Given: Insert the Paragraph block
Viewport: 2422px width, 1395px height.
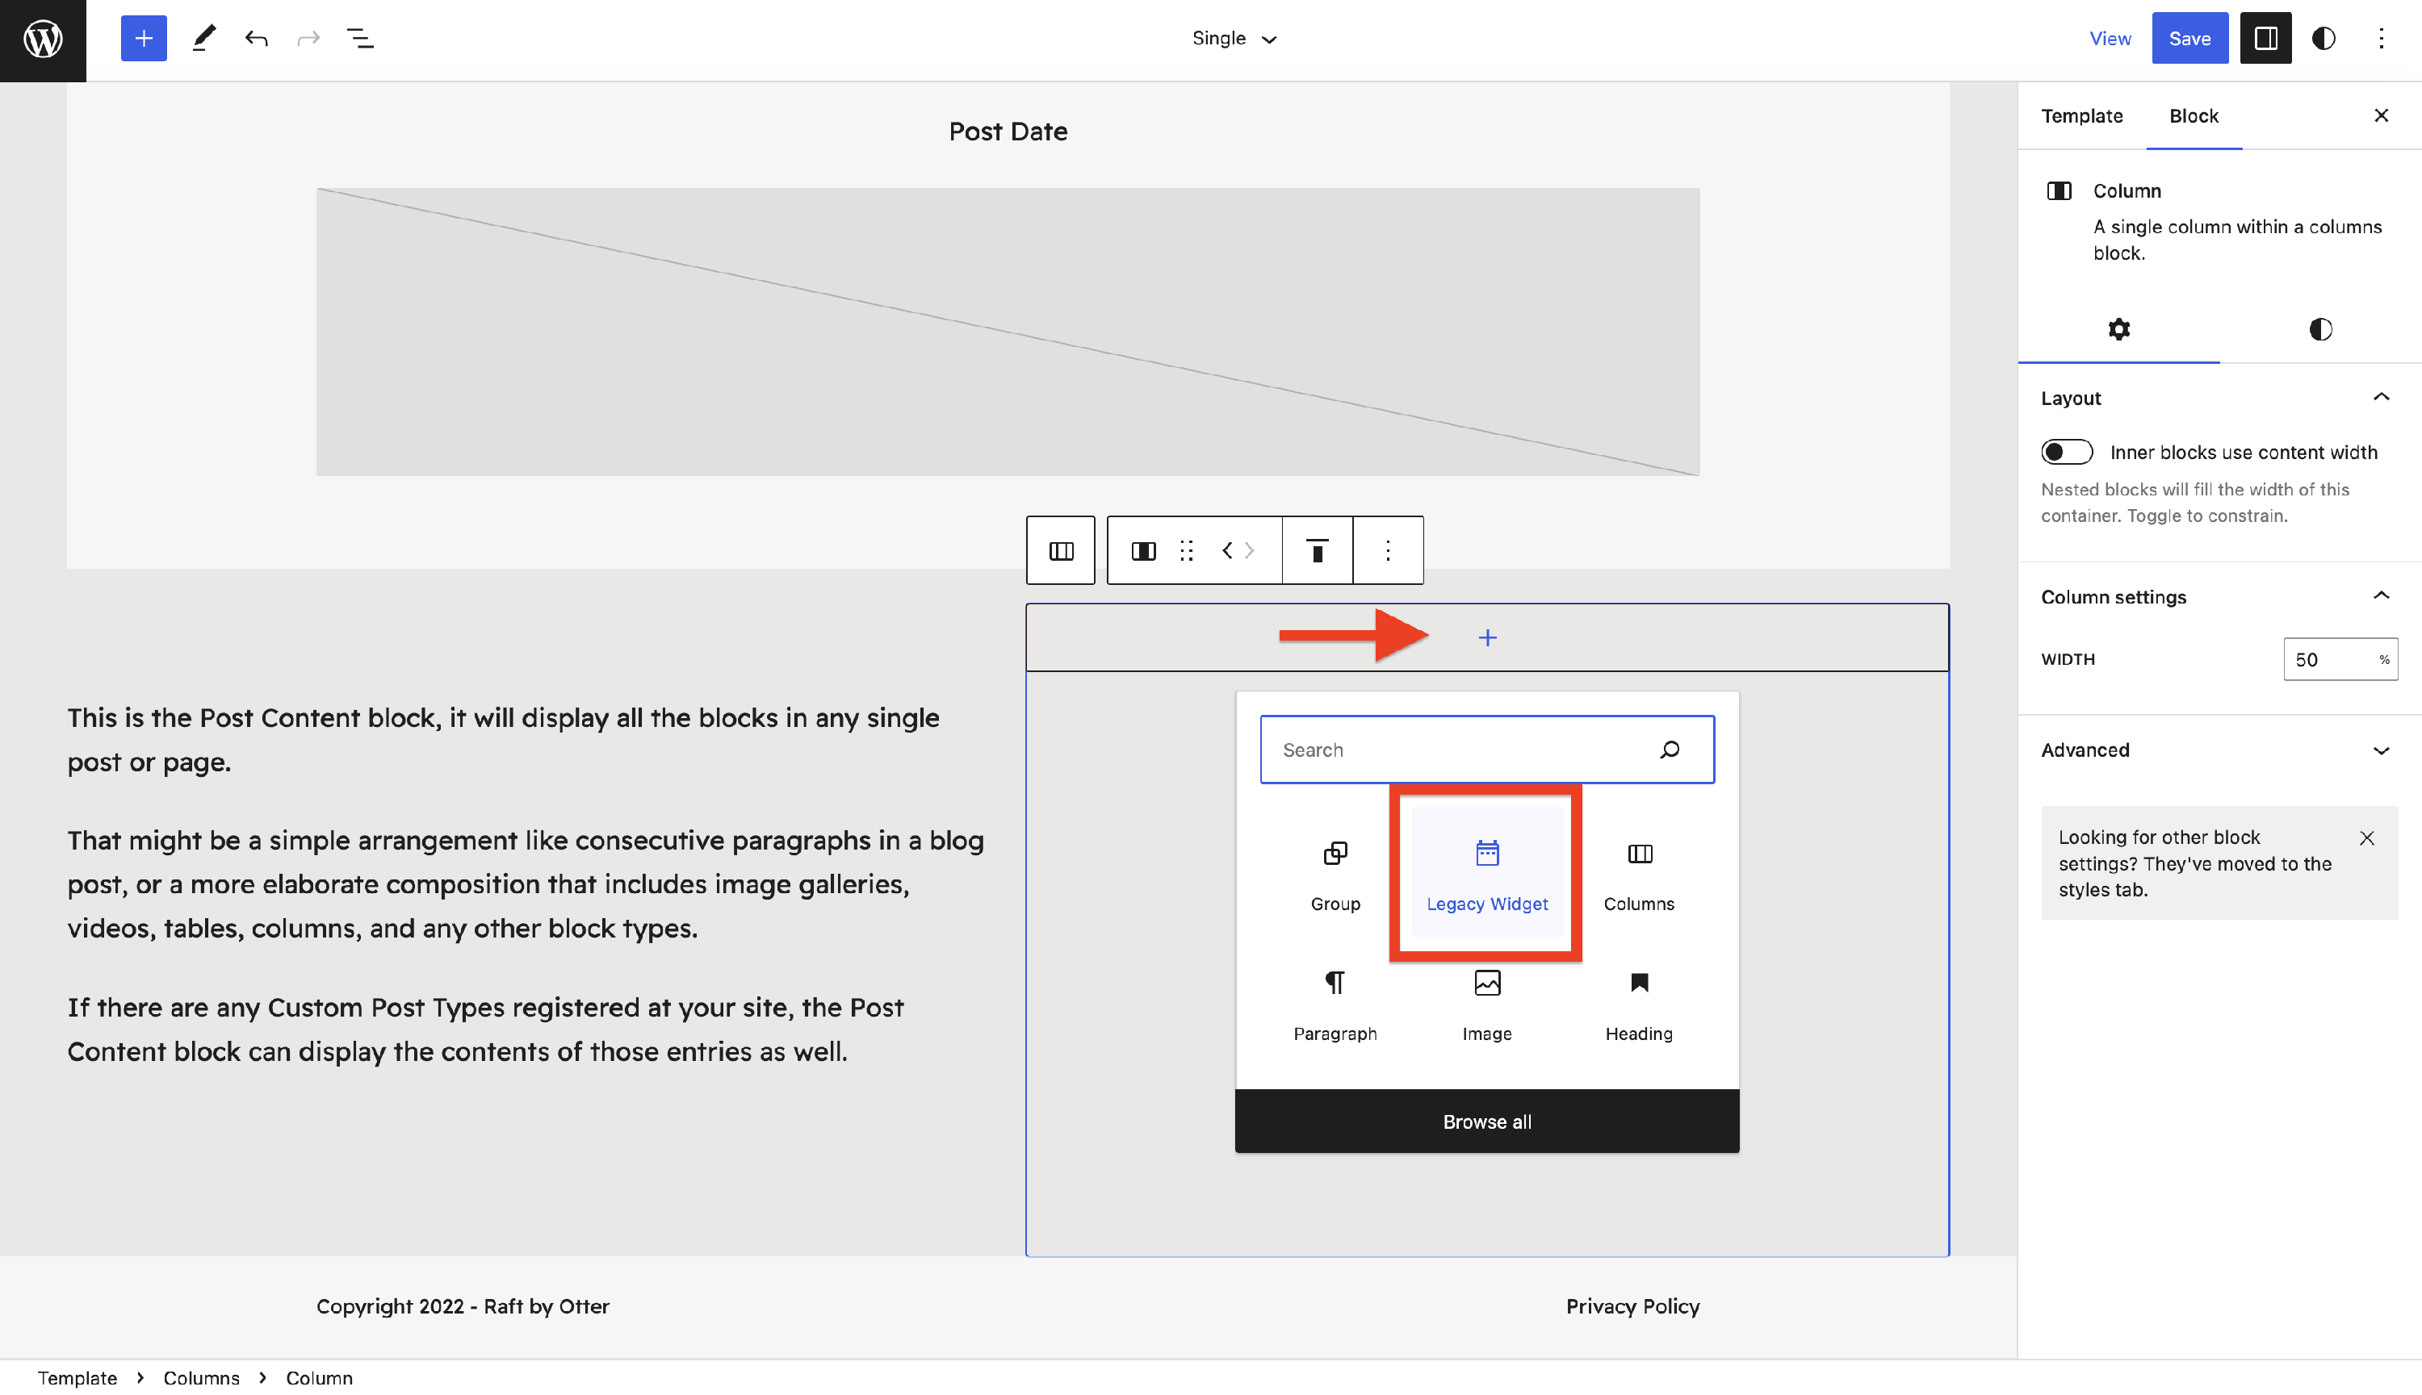Looking at the screenshot, I should 1335,1003.
